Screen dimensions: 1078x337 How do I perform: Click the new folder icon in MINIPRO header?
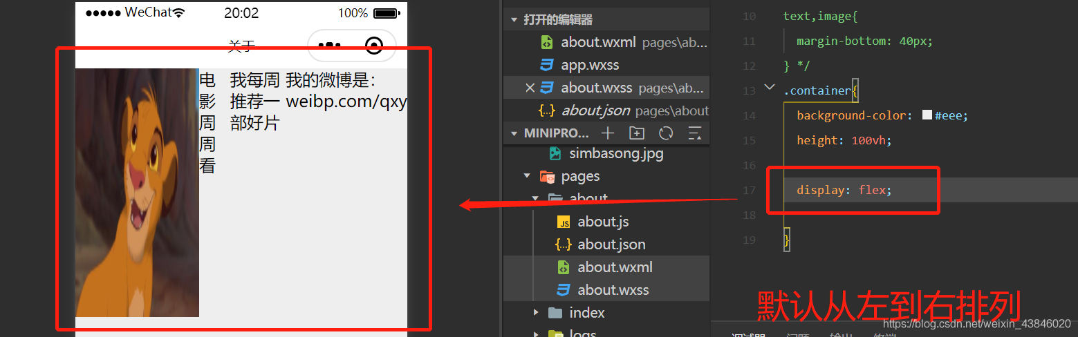[x=637, y=133]
